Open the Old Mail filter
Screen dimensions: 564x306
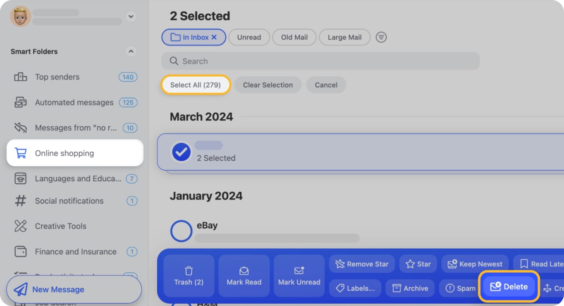(294, 37)
